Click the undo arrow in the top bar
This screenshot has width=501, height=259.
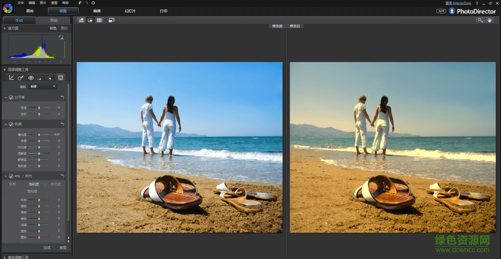(x=80, y=3)
